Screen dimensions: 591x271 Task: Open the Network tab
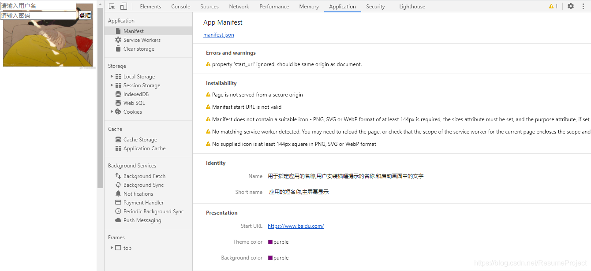point(239,6)
